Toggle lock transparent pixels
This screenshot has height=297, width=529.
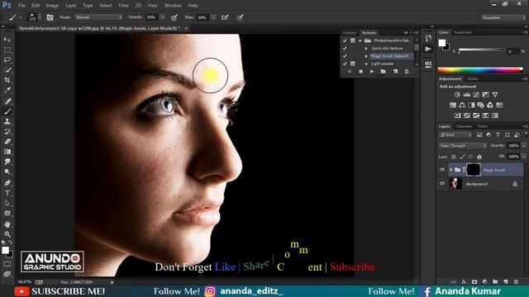(454, 157)
